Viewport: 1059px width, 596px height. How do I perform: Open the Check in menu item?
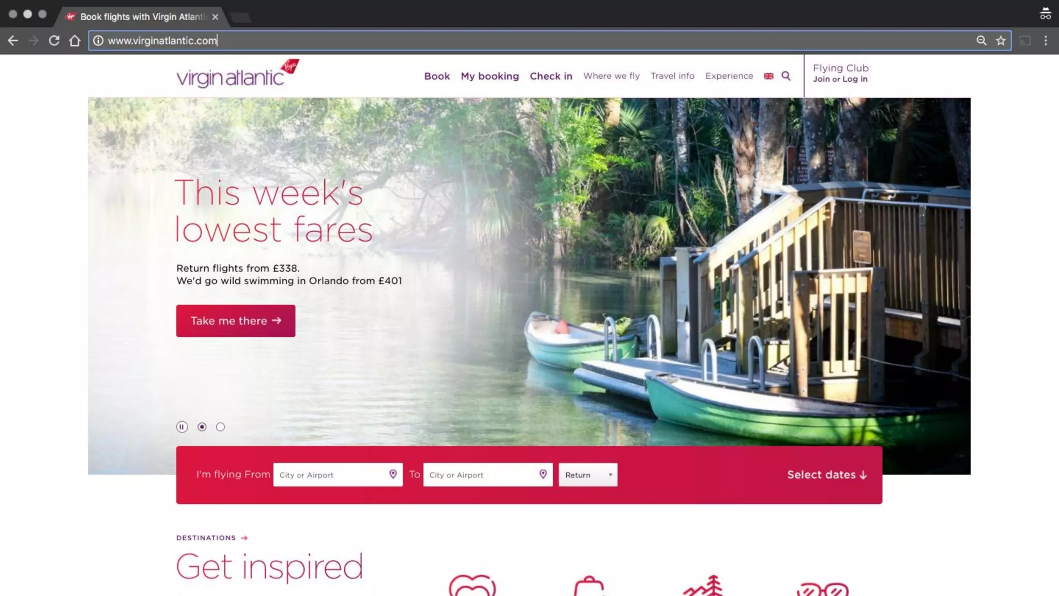[x=551, y=76]
